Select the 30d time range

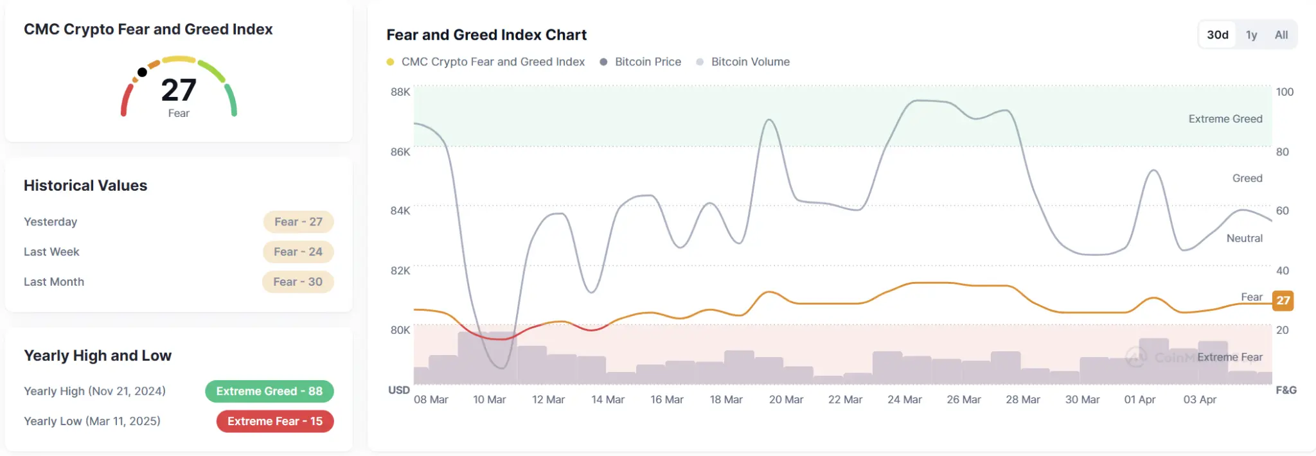click(1217, 35)
